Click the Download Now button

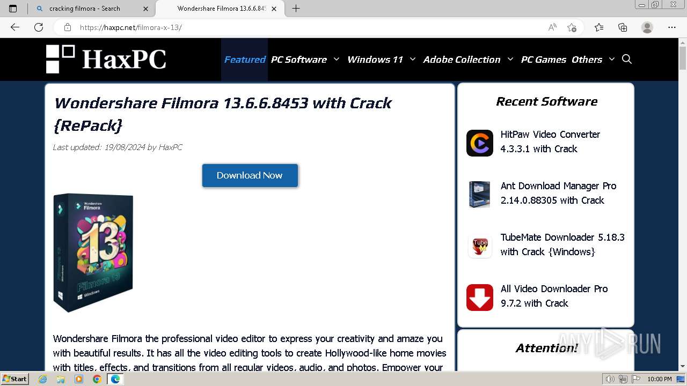pyautogui.click(x=250, y=175)
